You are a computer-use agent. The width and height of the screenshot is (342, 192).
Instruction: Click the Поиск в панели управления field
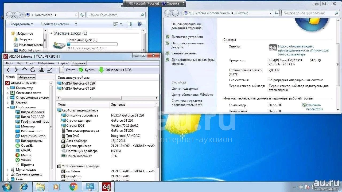[310, 13]
